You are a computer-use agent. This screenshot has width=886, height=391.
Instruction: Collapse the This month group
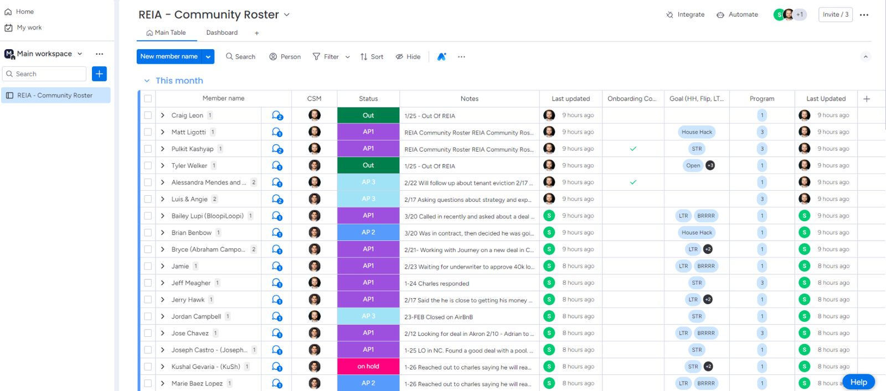(147, 81)
